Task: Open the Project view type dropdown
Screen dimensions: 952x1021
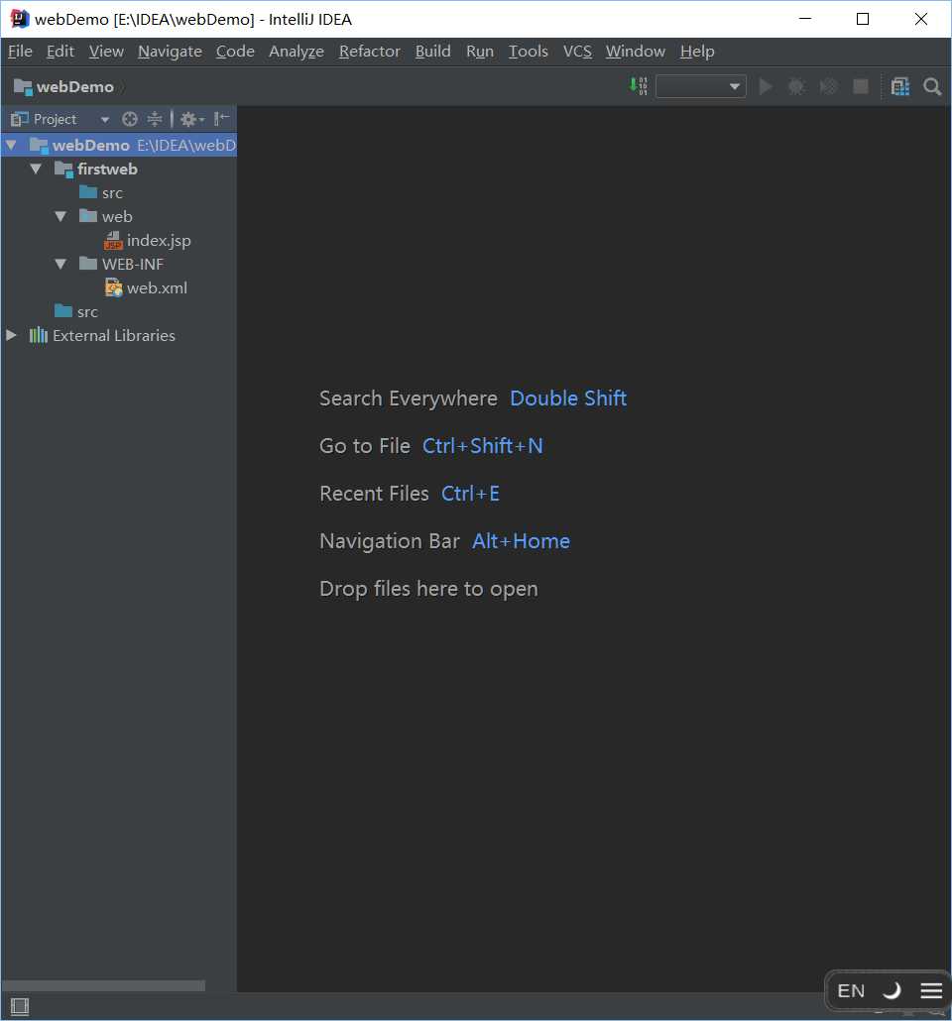Action: [x=105, y=120]
